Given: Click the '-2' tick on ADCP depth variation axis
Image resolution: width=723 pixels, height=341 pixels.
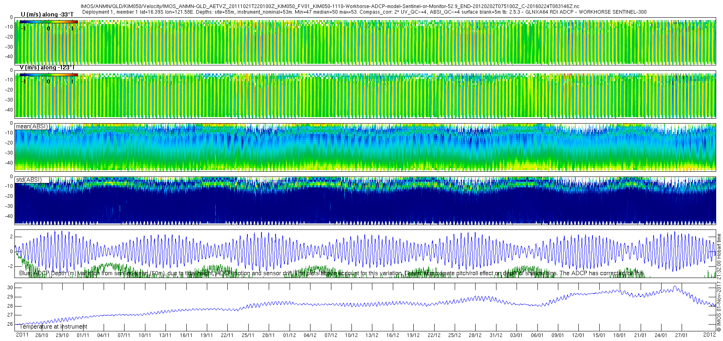Looking at the screenshot, I should pos(10,266).
